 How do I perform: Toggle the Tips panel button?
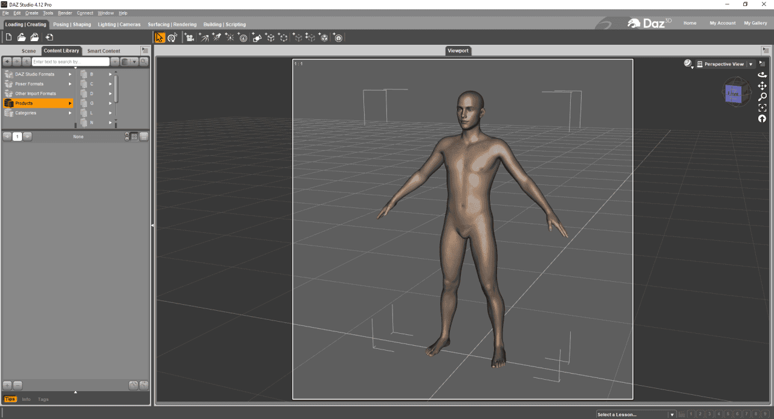click(x=10, y=399)
